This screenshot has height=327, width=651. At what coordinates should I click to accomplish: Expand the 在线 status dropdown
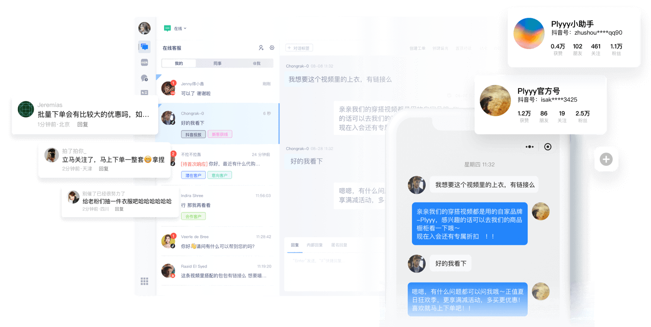(x=180, y=29)
